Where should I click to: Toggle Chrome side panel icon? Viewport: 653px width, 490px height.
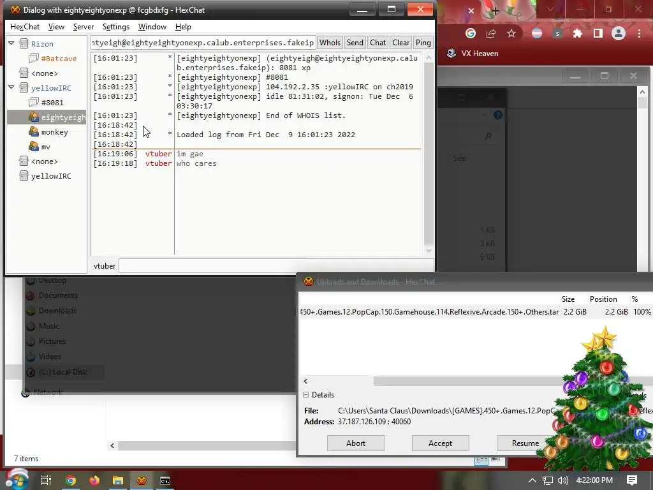click(x=598, y=33)
